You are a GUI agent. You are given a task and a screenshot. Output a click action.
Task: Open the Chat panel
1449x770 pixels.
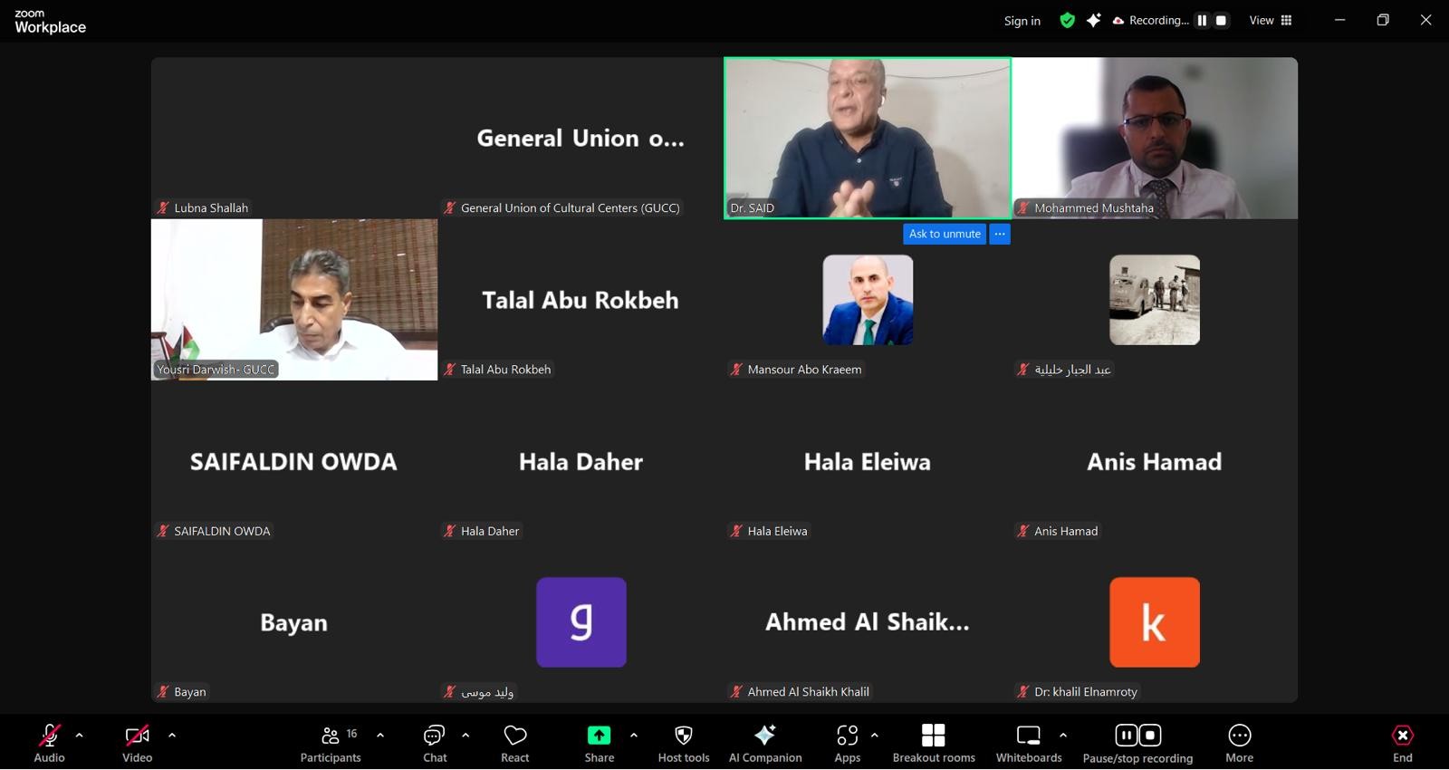[x=435, y=743]
